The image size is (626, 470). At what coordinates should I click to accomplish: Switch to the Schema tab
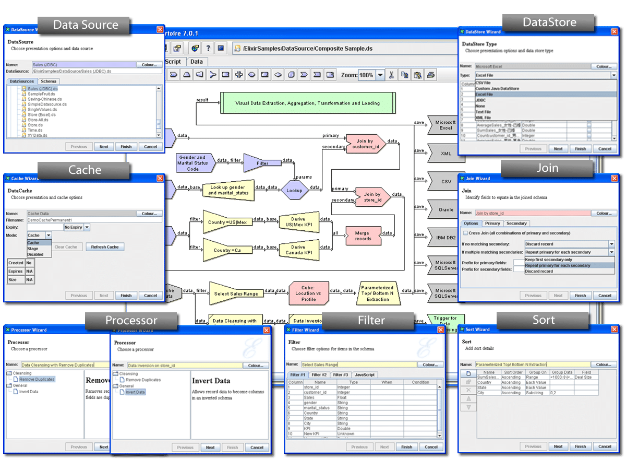coord(49,81)
